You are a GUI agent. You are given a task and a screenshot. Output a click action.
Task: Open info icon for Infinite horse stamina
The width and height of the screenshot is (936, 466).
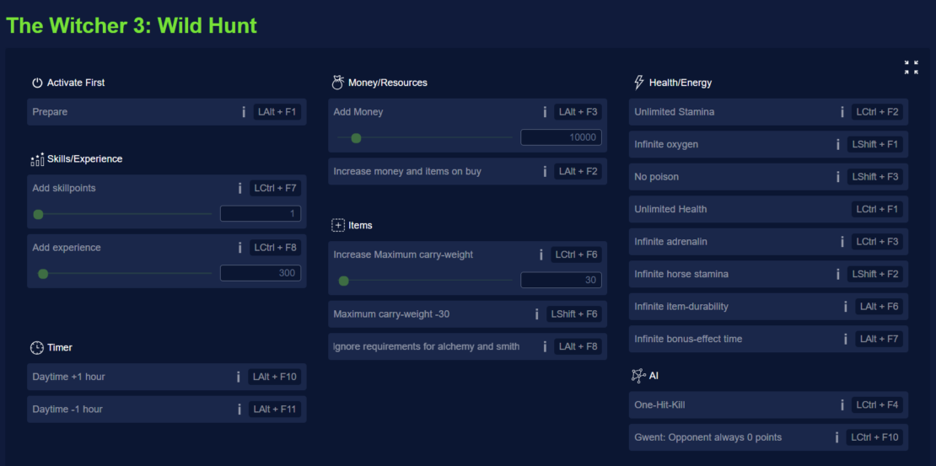(x=838, y=275)
